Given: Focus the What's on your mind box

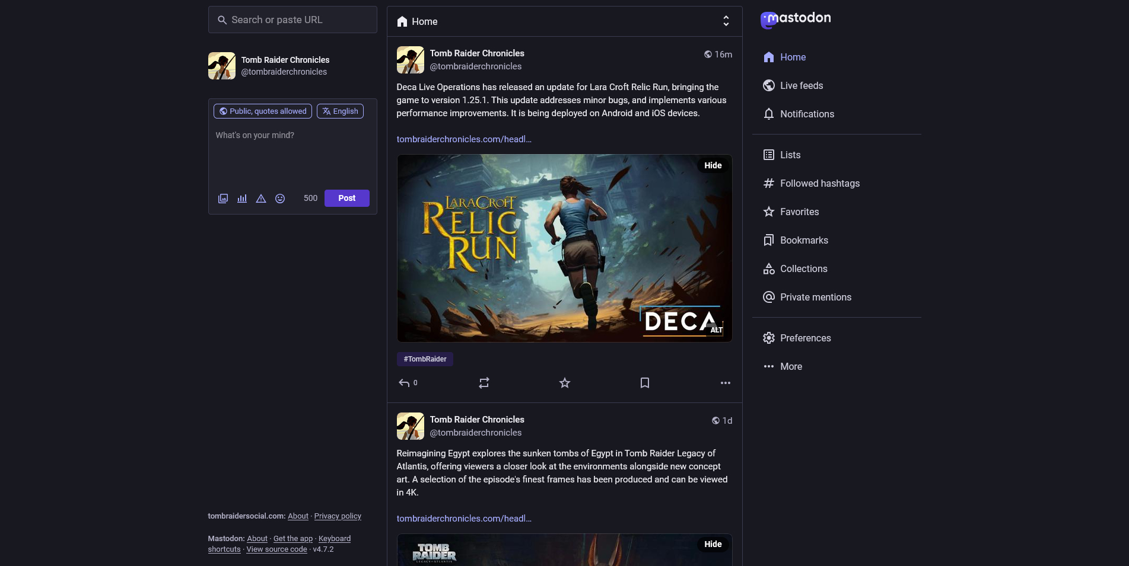Looking at the screenshot, I should (292, 154).
